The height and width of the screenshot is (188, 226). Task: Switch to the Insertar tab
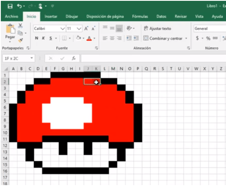point(51,16)
